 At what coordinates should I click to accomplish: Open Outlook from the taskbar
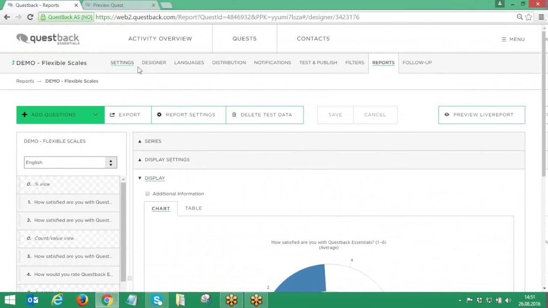[x=33, y=300]
